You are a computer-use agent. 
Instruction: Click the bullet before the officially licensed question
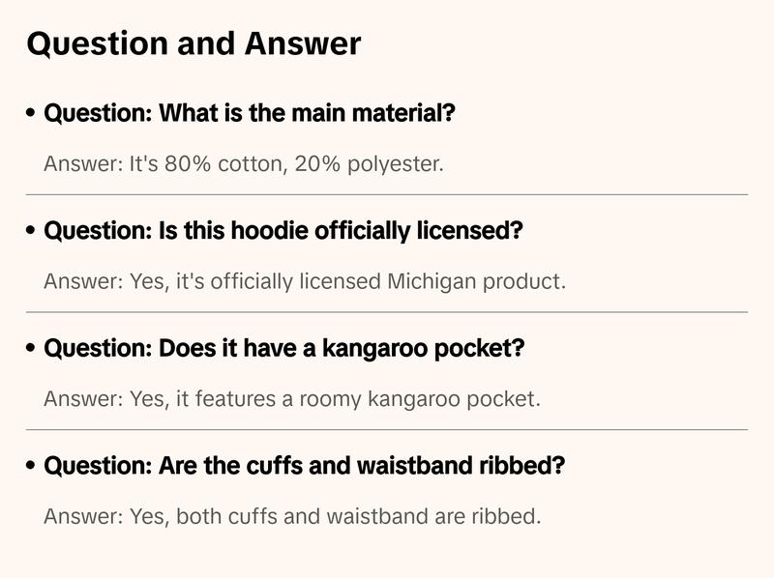(x=32, y=232)
